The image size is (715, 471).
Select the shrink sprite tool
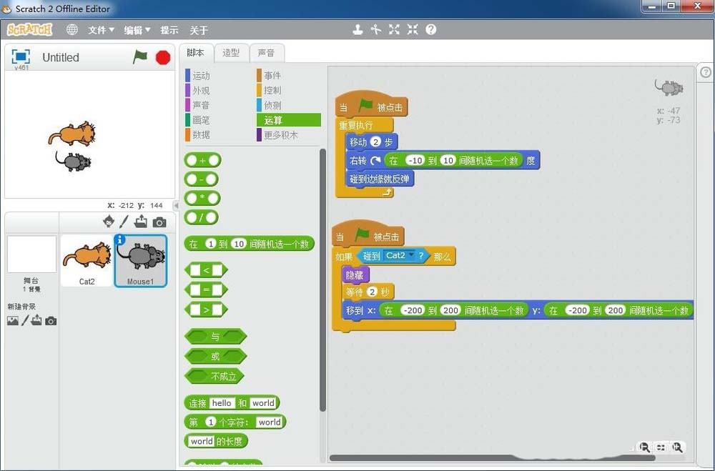[x=413, y=30]
